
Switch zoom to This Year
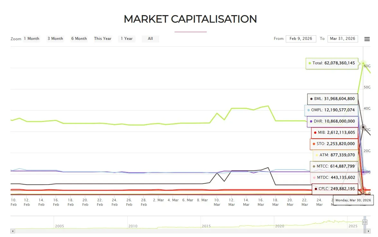(103, 39)
